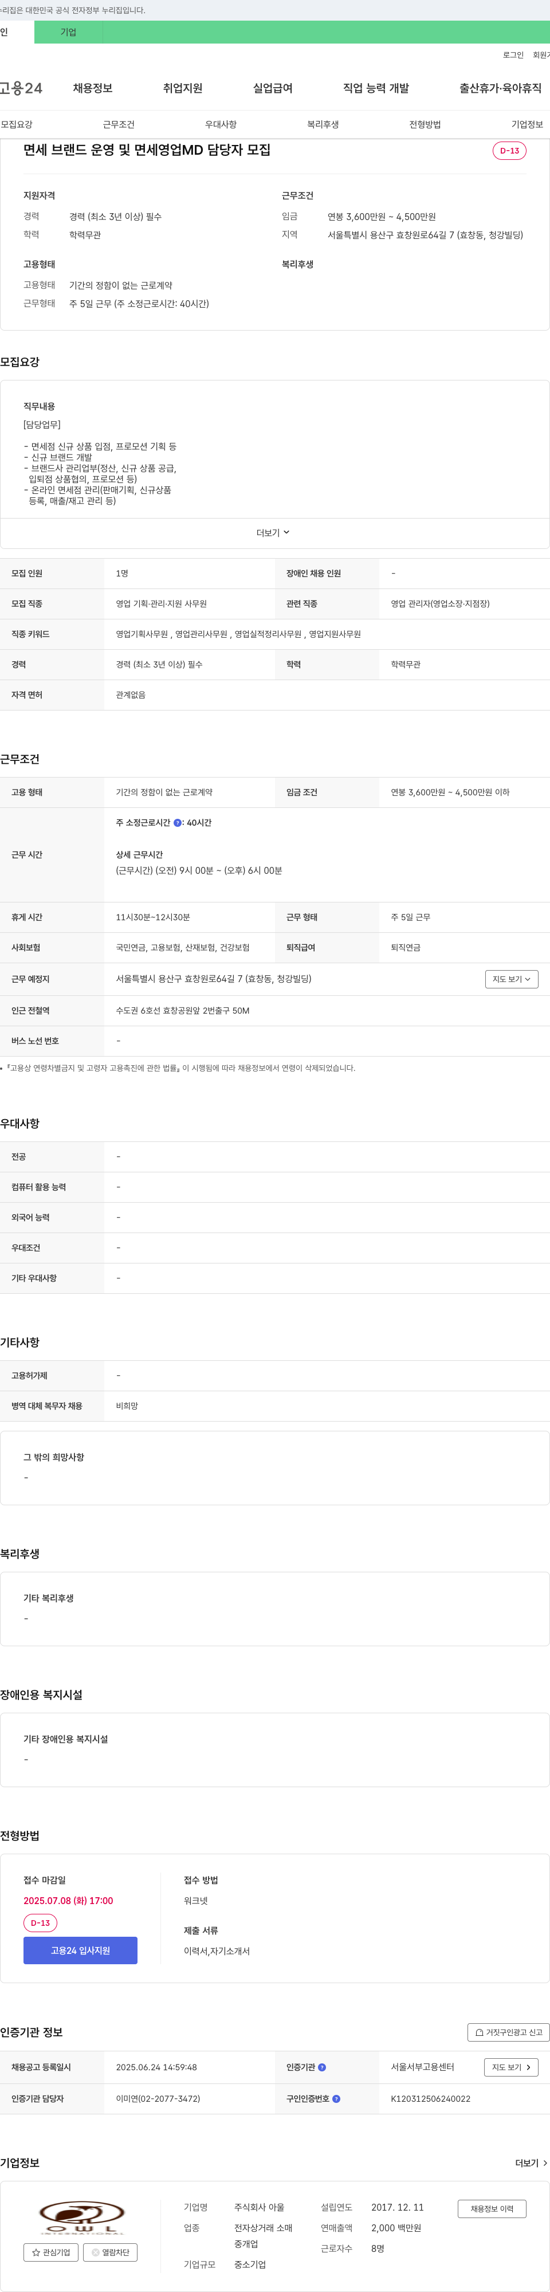The width and height of the screenshot is (550, 2292).
Task: Click 퇴직연금 retirement benefit value
Action: click(x=406, y=948)
